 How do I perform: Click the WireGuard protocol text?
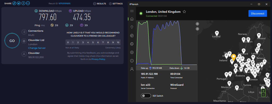click(177, 85)
